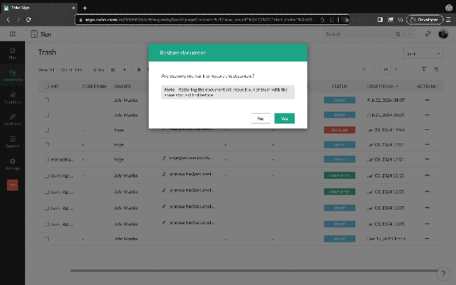
Task: Open Settings from the left sidebar
Action: click(13, 164)
